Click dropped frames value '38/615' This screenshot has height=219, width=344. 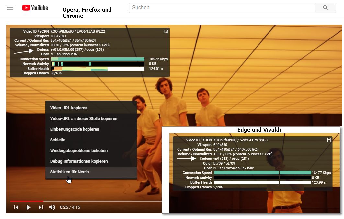[56, 73]
